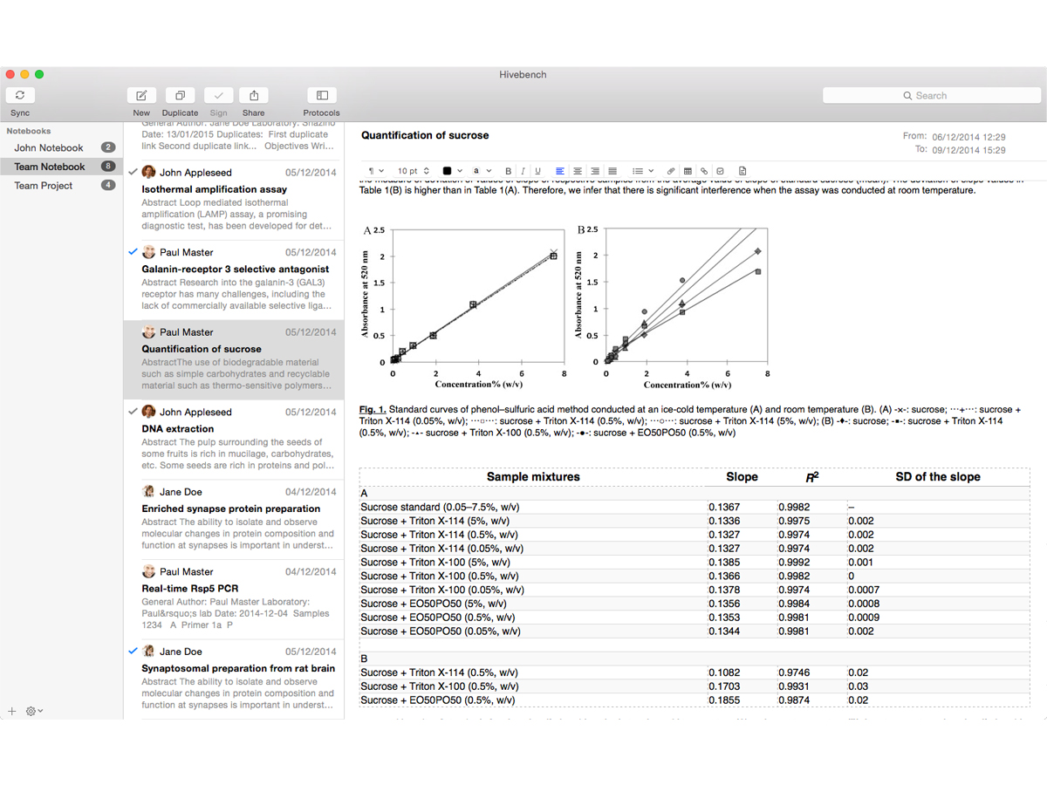Open the DNA extraction entry
This screenshot has width=1047, height=785.
point(178,429)
